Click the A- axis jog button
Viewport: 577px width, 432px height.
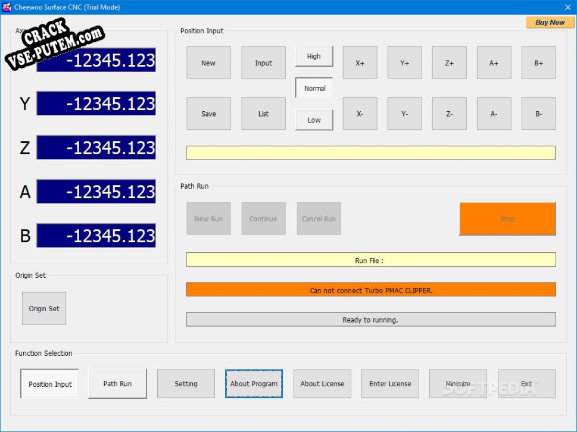494,114
